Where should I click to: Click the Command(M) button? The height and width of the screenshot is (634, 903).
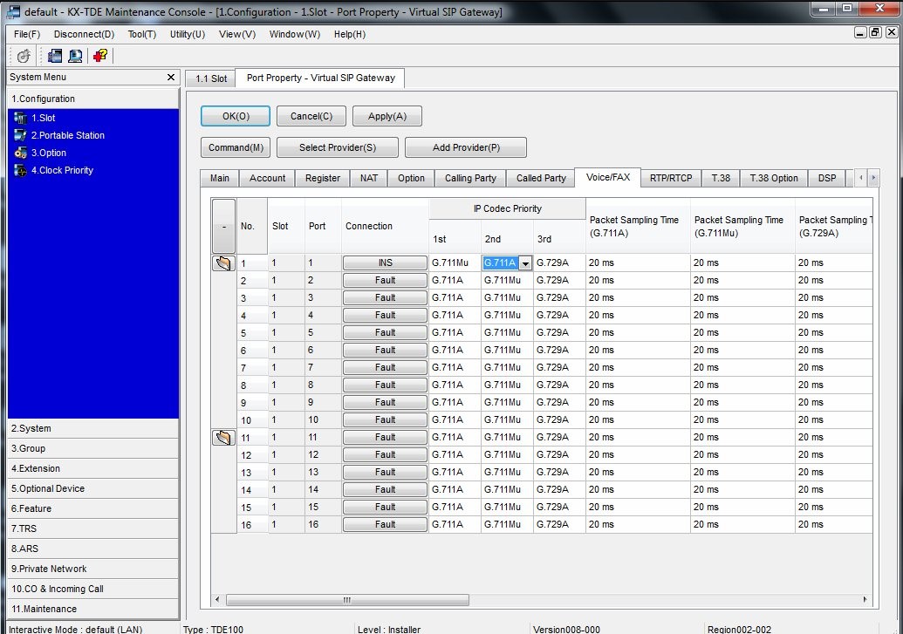click(x=236, y=147)
